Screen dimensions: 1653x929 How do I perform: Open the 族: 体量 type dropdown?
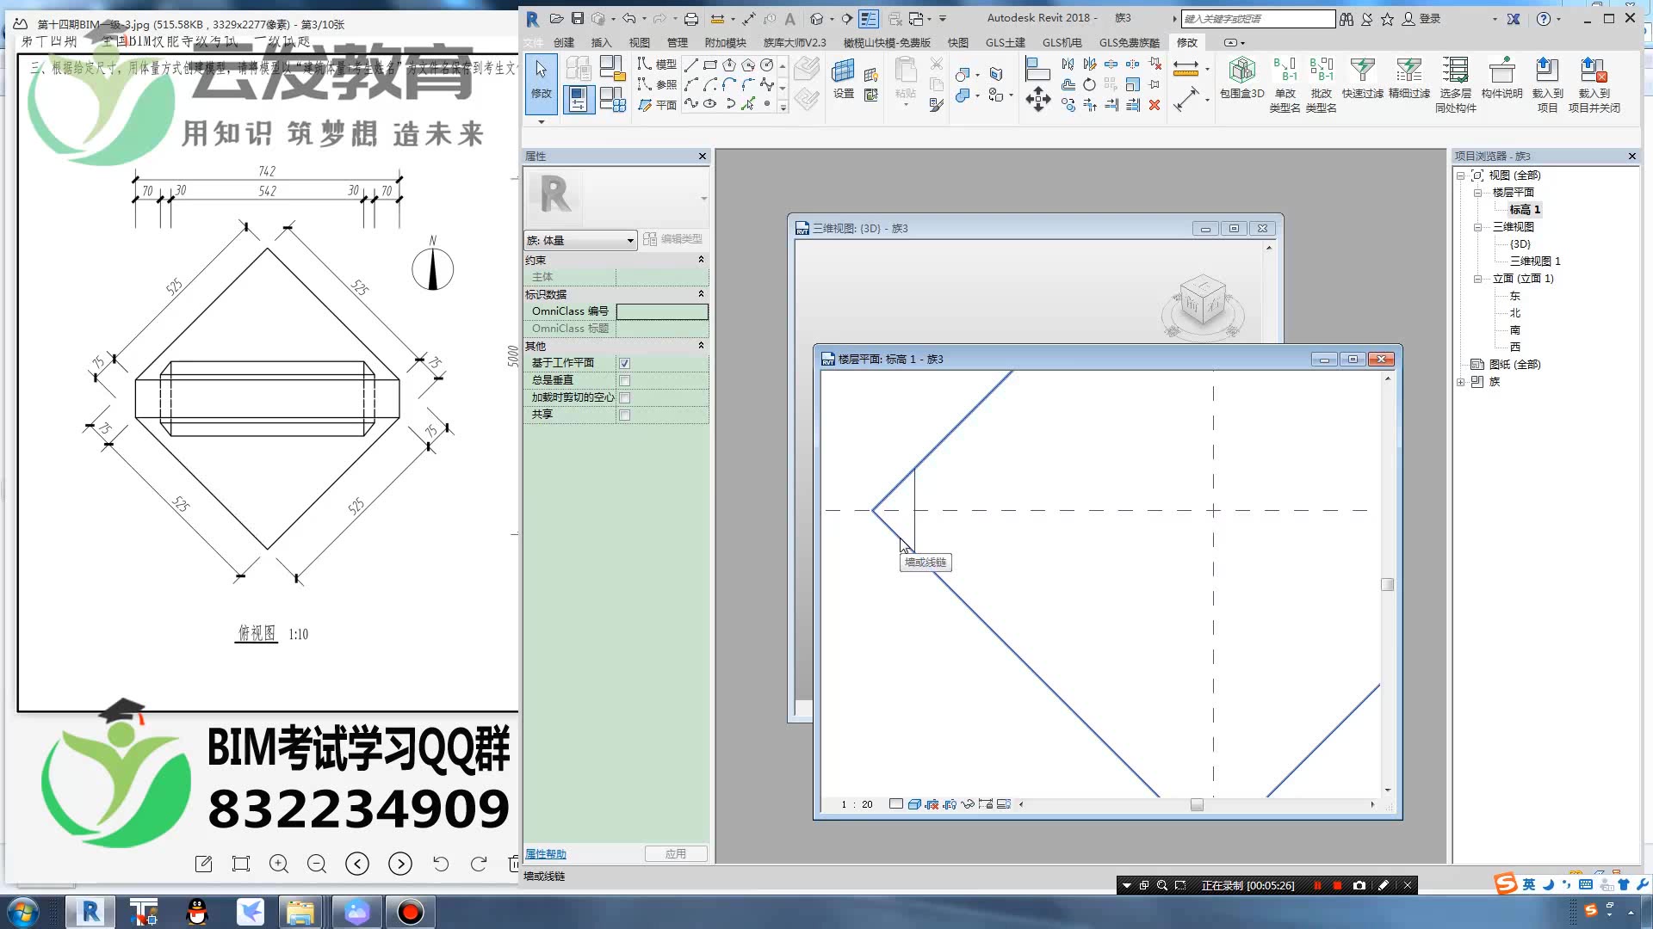(x=630, y=240)
